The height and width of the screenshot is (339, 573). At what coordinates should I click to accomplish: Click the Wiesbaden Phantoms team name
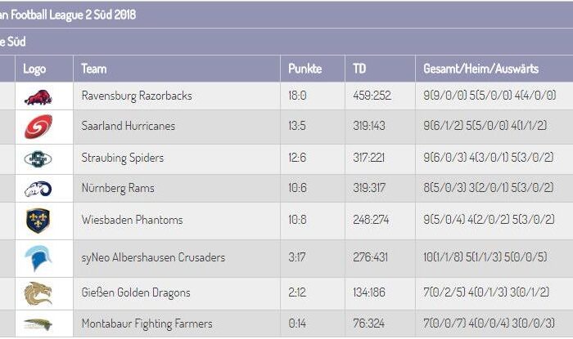(x=132, y=221)
